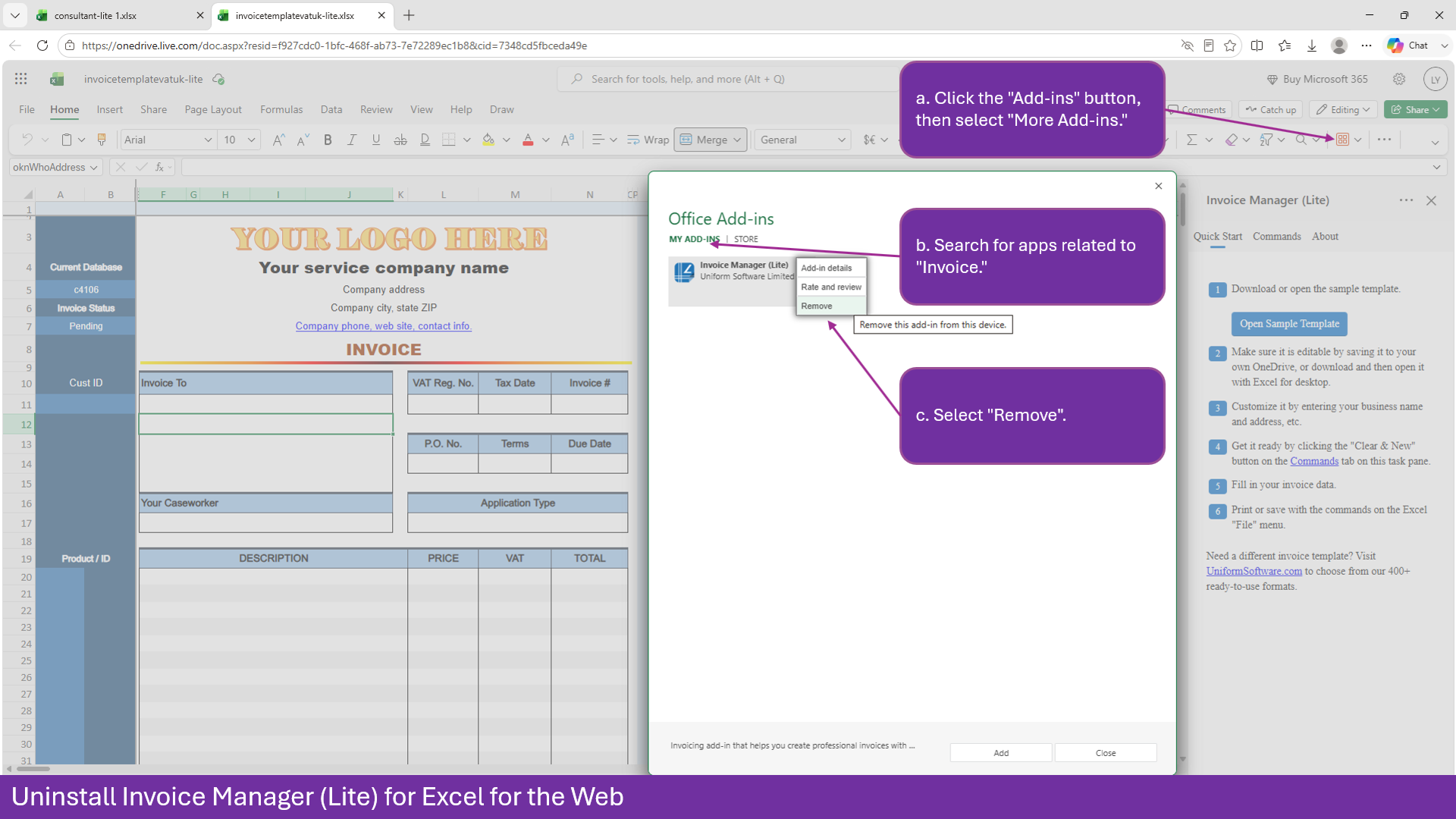
Task: Toggle Underline formatting
Action: point(376,140)
